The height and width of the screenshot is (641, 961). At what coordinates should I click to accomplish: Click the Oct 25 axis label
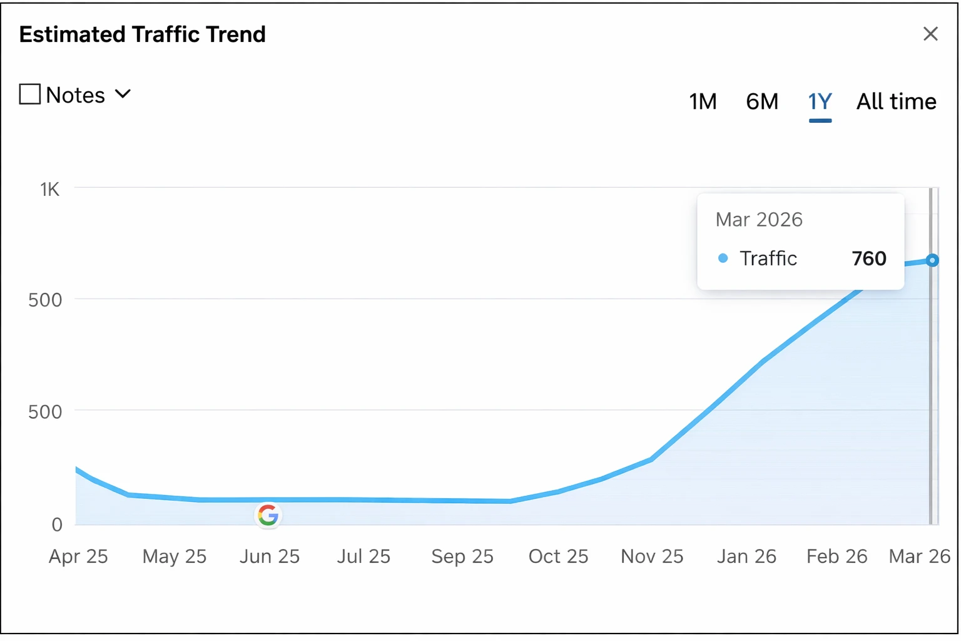[558, 556]
